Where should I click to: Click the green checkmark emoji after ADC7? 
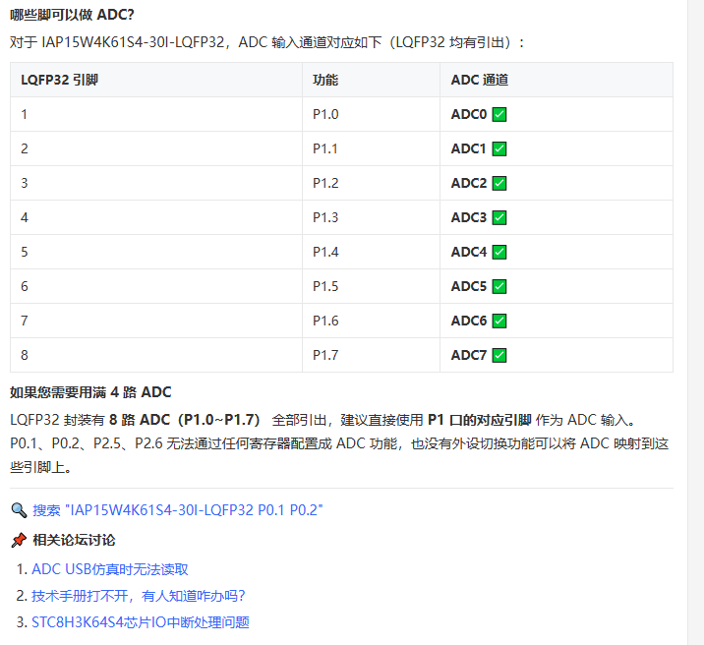pos(499,355)
